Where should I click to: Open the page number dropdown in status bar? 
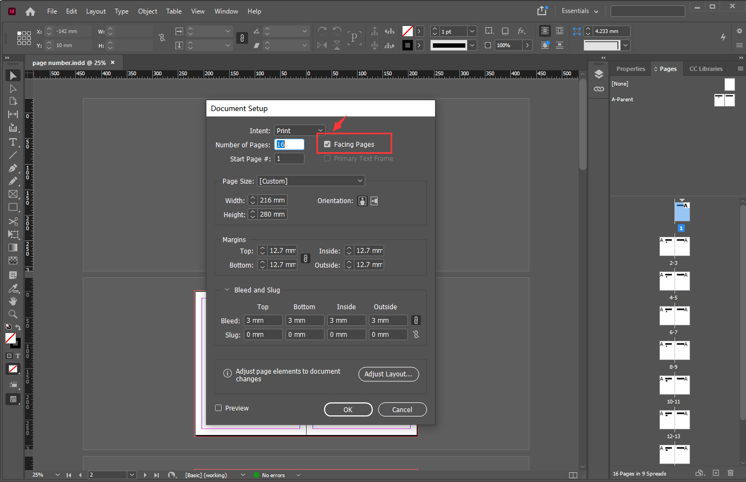[x=132, y=475]
